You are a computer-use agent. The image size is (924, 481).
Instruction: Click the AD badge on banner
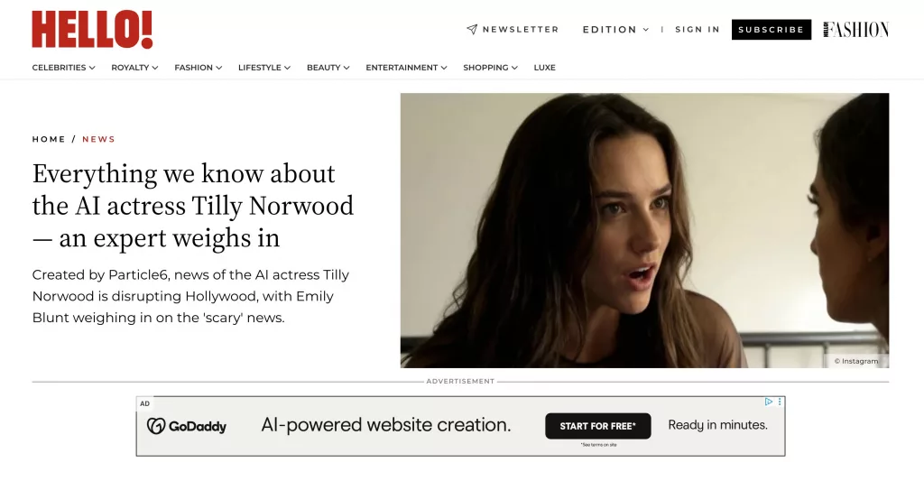pyautogui.click(x=144, y=403)
